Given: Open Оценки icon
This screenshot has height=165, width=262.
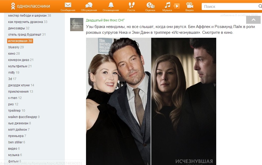Looking at the screenshot, I should (150, 5).
